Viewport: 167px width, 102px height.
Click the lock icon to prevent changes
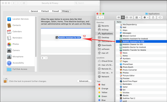[5, 80]
